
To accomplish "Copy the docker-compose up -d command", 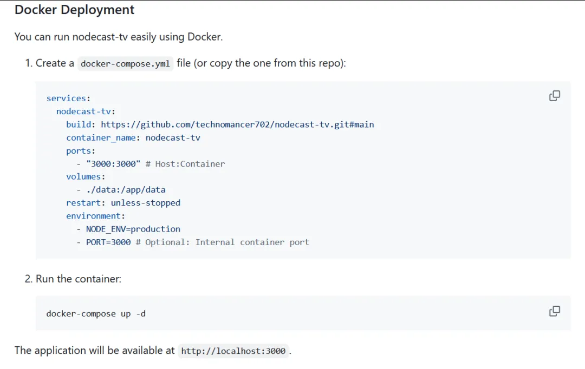I will coord(555,311).
